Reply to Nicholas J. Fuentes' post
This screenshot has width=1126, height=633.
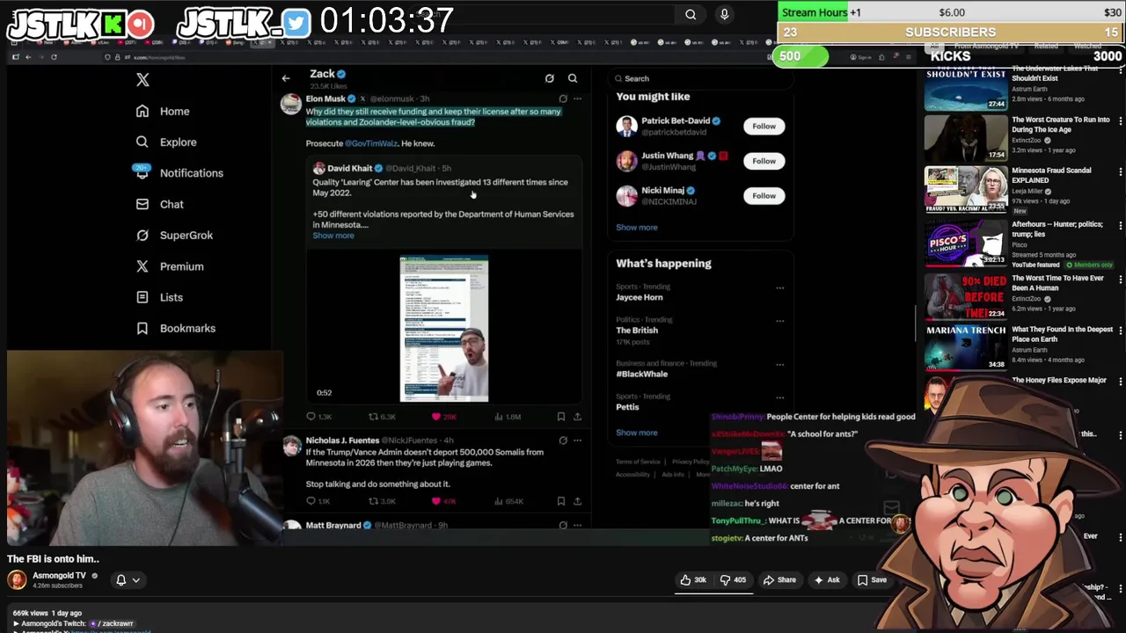point(311,501)
